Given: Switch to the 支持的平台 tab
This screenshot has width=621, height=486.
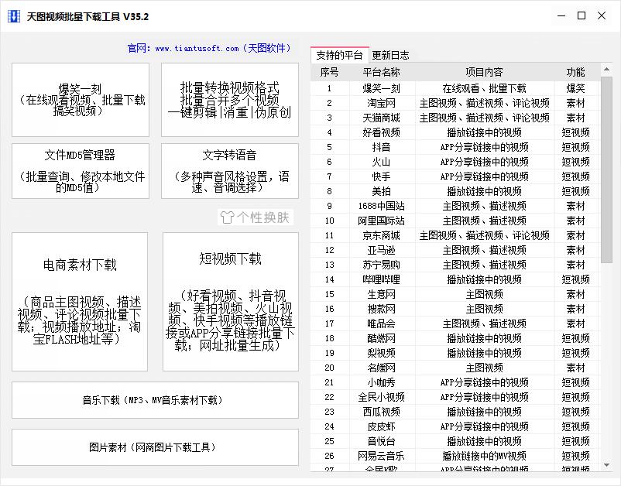Looking at the screenshot, I should tap(339, 55).
